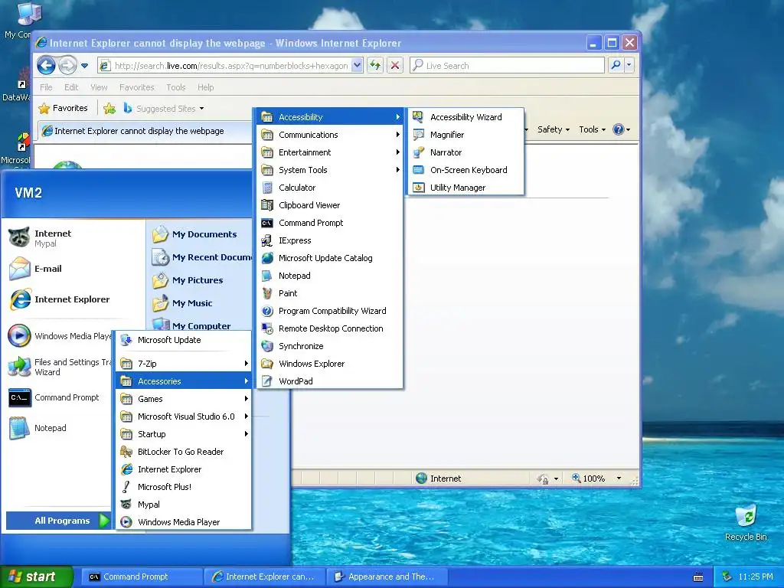Open Program Compatibility Wizard
The width and height of the screenshot is (784, 588).
[x=330, y=311]
